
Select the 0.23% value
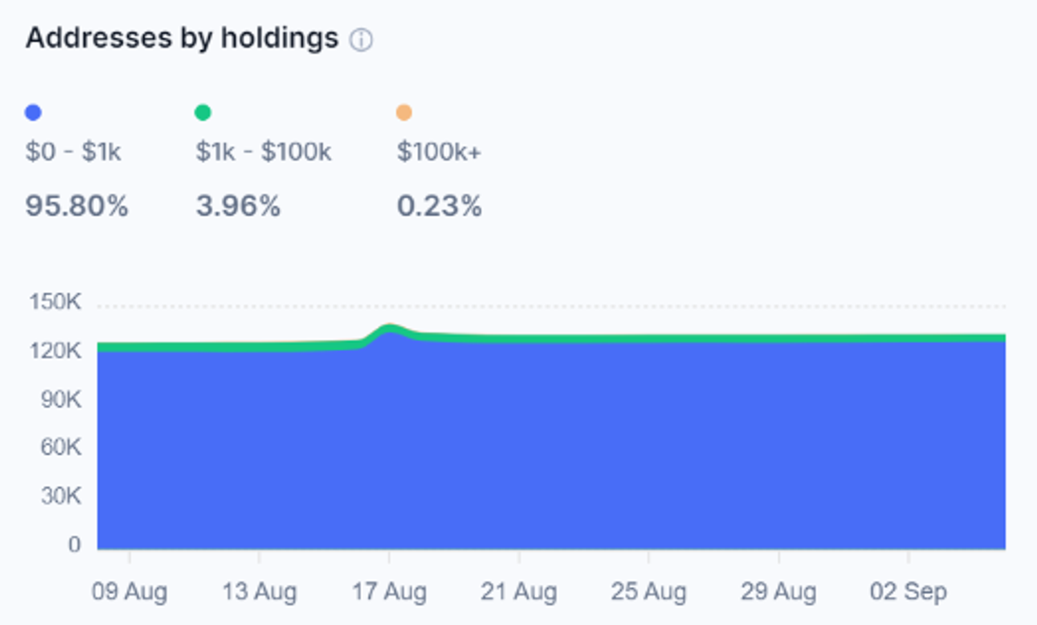click(x=439, y=206)
